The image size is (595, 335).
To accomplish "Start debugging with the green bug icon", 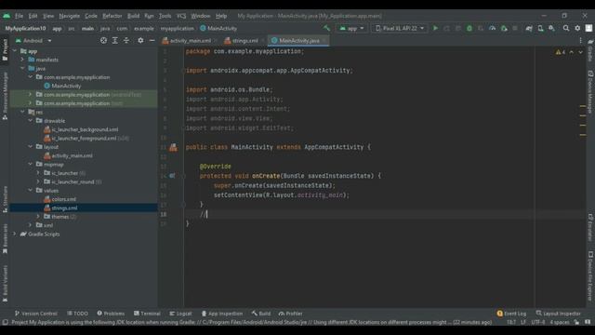I will (x=469, y=29).
